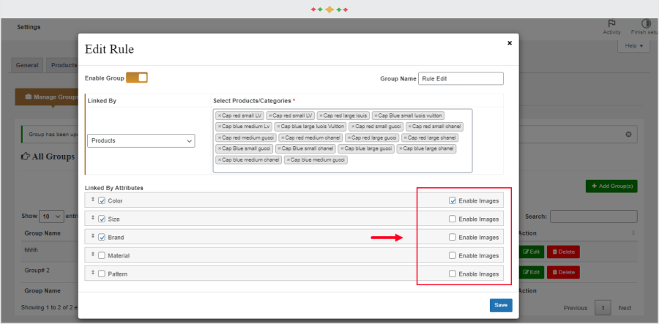Remove the Cap red medium chanel tag
This screenshot has height=324, width=659.
pos(283,137)
